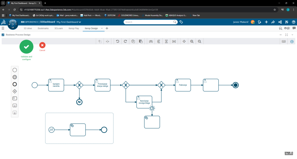Expand the widget options chevron menu
This screenshot has width=297, height=159.
click(x=292, y=35)
